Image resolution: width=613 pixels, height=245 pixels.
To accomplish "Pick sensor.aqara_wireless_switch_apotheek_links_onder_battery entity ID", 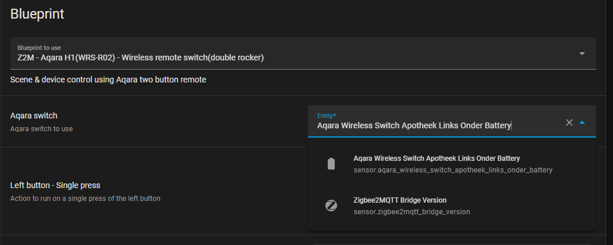I will (453, 170).
